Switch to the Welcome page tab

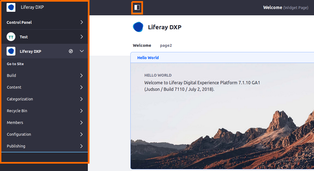(x=142, y=45)
